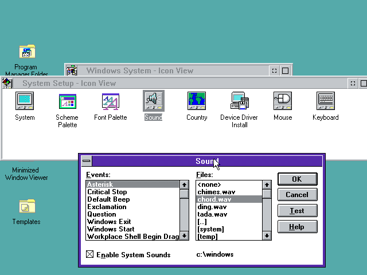Click Files list scroll up arrow
The height and width of the screenshot is (275, 367).
[x=267, y=185]
